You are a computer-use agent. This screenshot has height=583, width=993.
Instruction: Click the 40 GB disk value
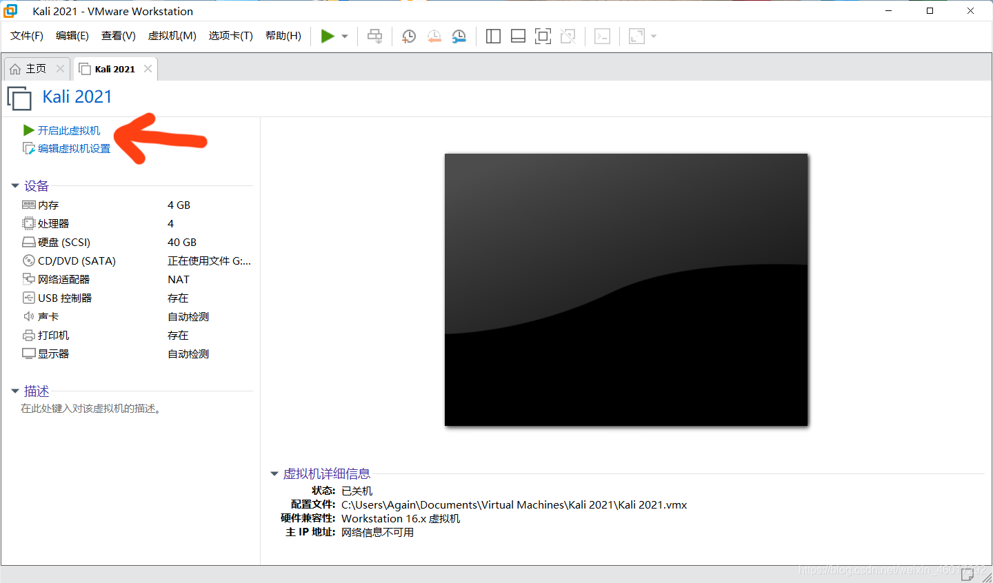click(x=182, y=242)
